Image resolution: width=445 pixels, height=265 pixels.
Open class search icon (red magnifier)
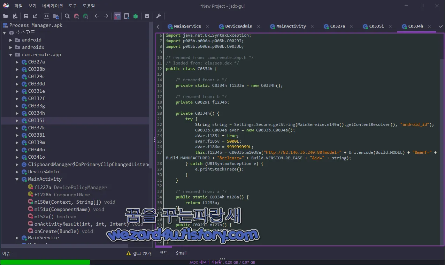(76, 16)
